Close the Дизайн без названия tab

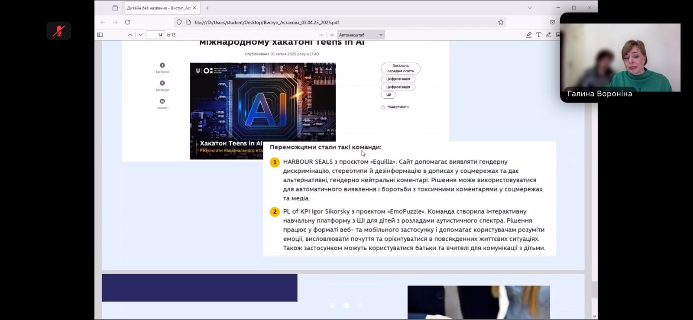coord(194,8)
